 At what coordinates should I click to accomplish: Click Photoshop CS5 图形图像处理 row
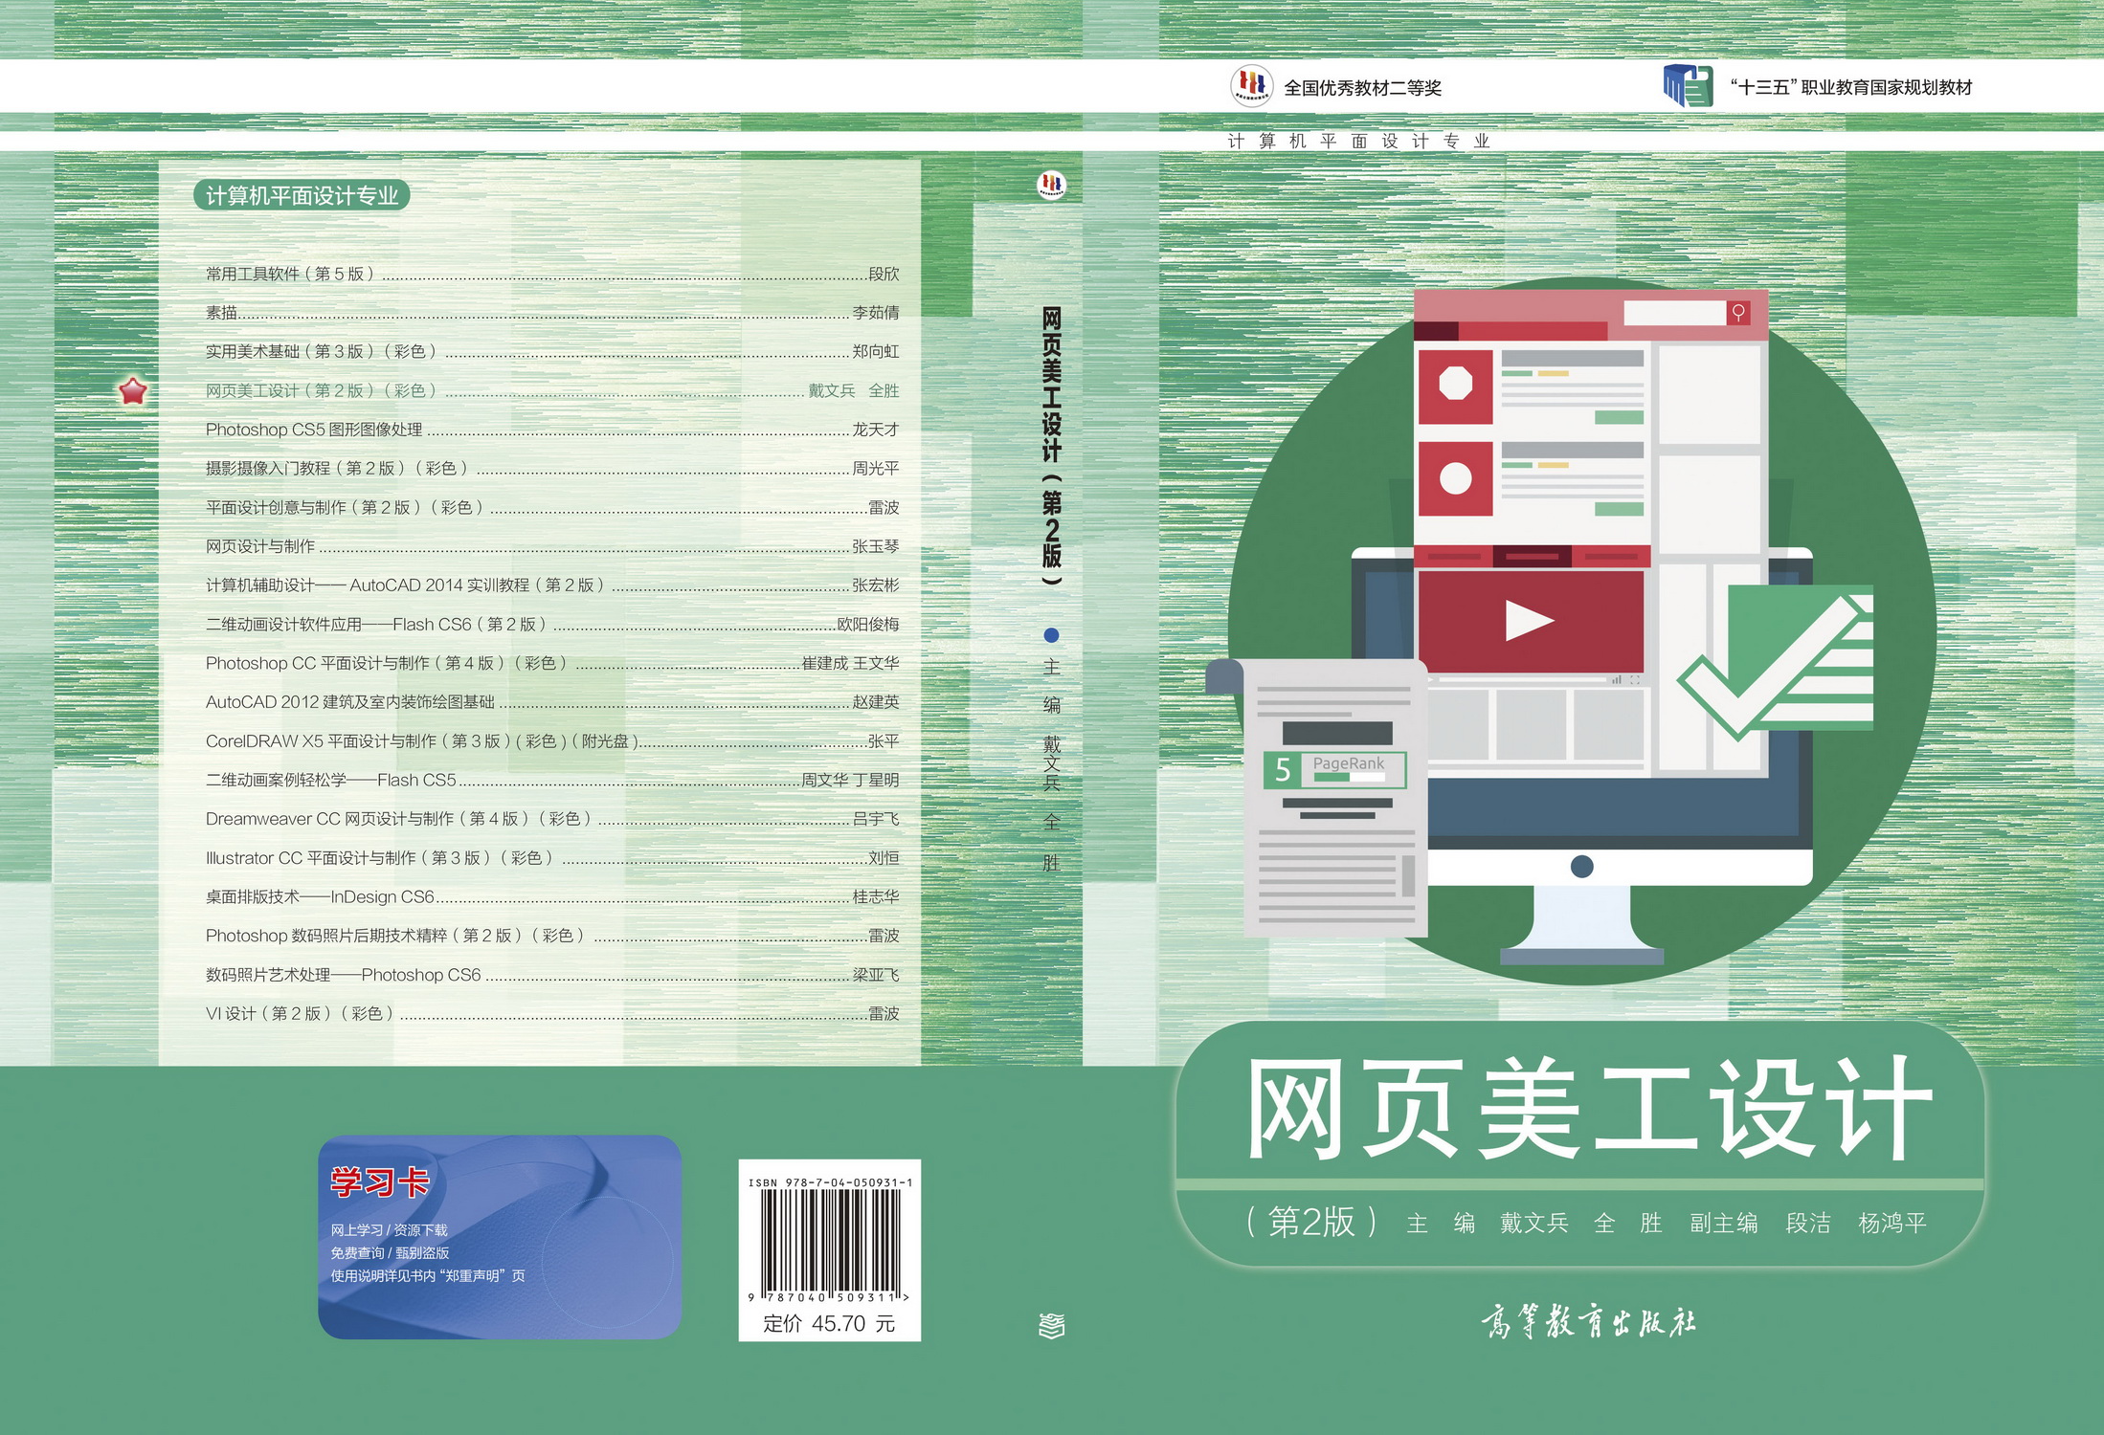[552, 430]
